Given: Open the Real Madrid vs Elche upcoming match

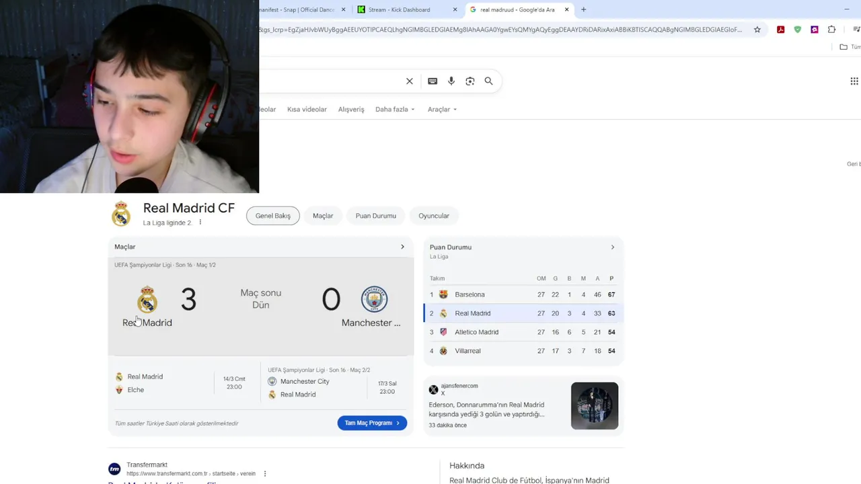Looking at the screenshot, I should point(183,383).
